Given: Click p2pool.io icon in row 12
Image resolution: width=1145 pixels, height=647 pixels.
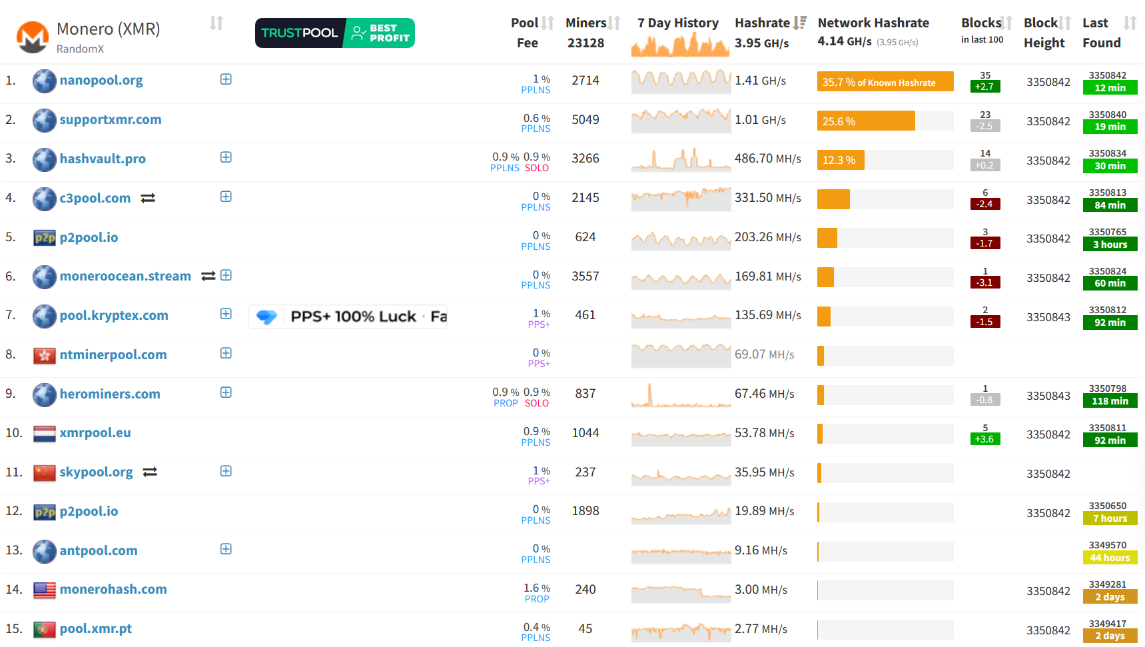Looking at the screenshot, I should [45, 512].
